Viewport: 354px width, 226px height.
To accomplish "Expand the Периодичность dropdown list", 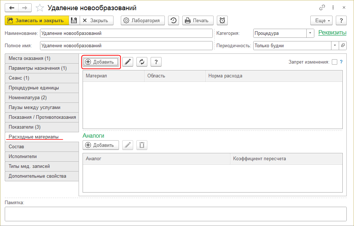I will point(335,46).
